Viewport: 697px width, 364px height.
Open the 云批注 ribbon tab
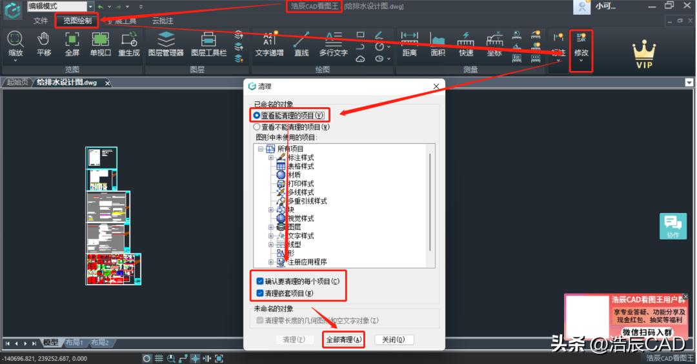coord(163,21)
